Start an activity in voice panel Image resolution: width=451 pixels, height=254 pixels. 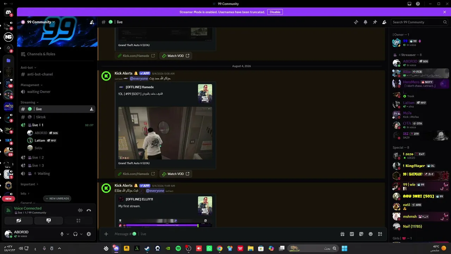(79, 220)
